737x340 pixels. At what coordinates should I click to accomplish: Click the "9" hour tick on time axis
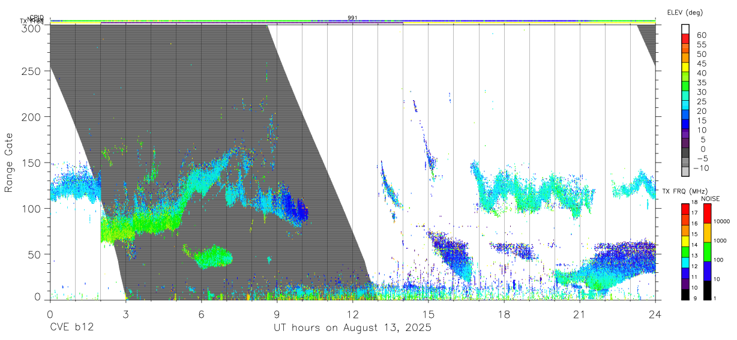[277, 313]
